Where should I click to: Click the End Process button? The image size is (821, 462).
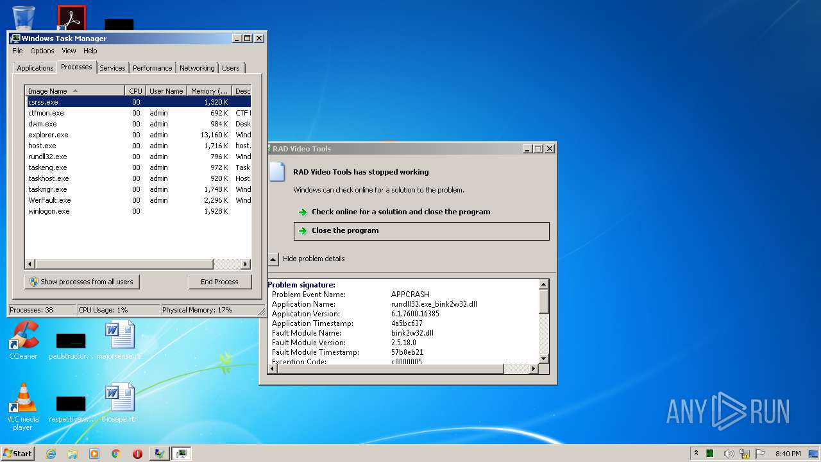219,282
